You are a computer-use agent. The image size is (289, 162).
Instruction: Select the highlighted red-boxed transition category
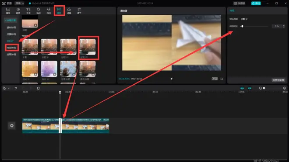coord(11,48)
